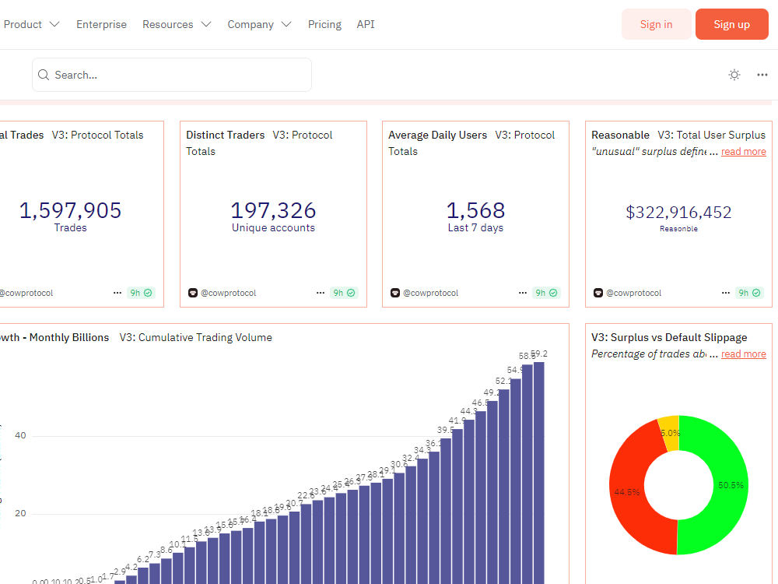Open @cowprotocol link on Reasonable card

pyautogui.click(x=633, y=293)
